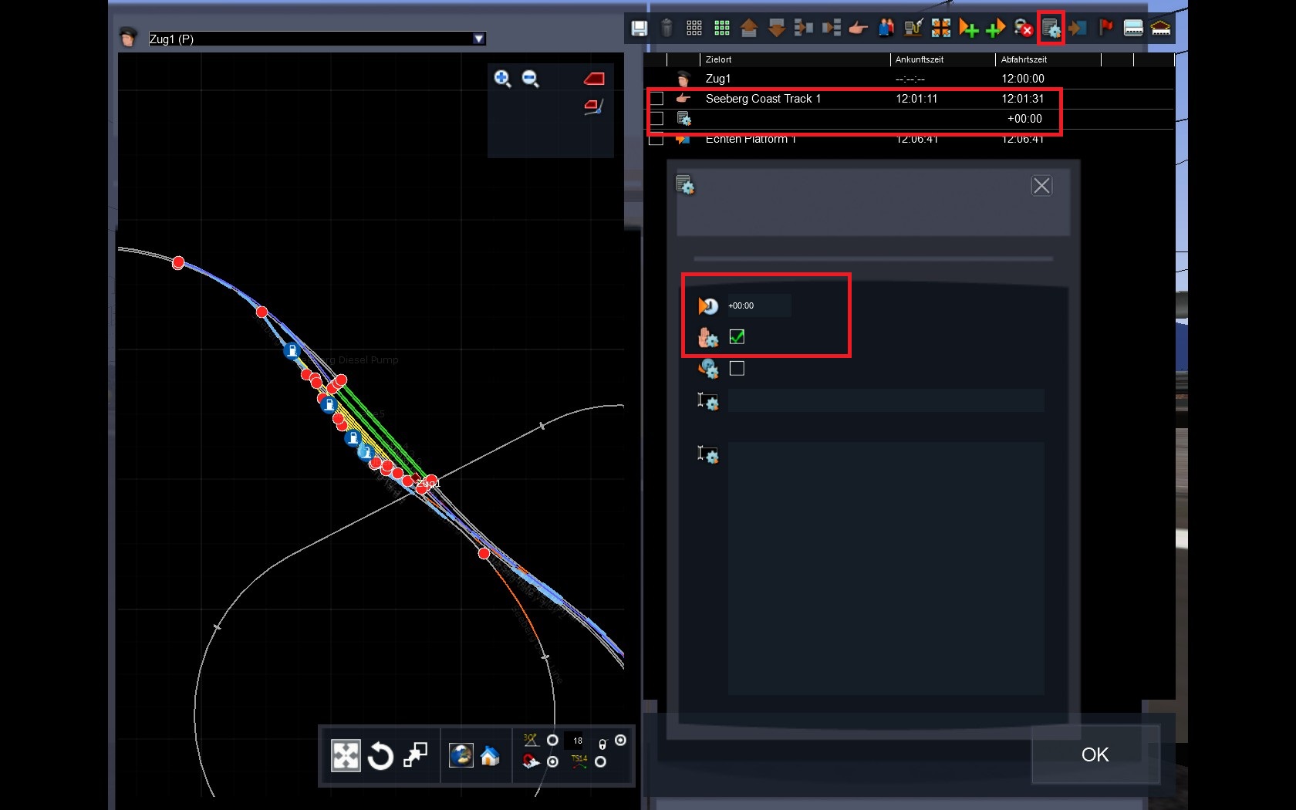Tick the empty checkbox under the hand icon
This screenshot has width=1296, height=810.
pos(737,369)
